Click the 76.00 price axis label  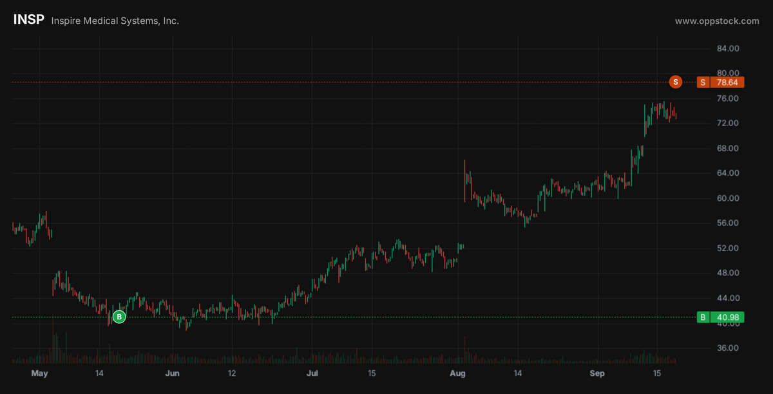click(728, 98)
